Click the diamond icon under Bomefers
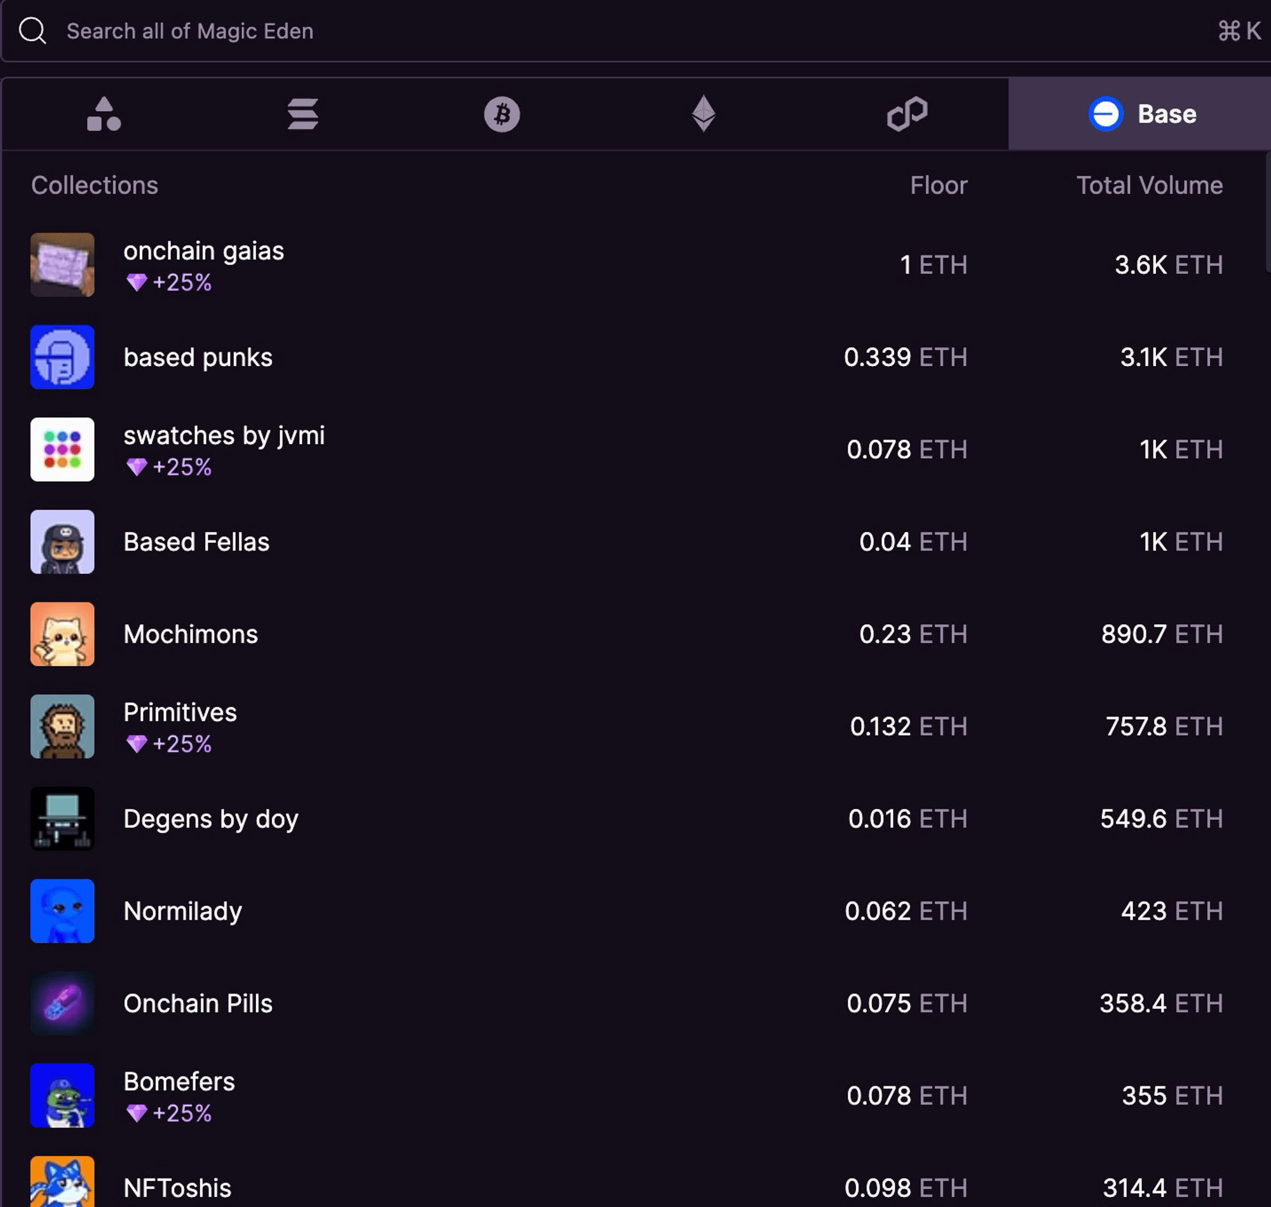 click(x=137, y=1113)
